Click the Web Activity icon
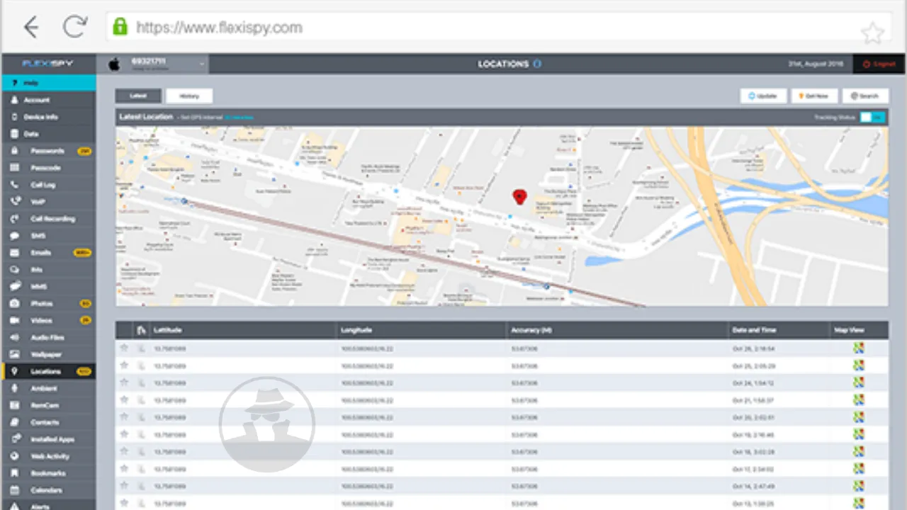 [15, 456]
